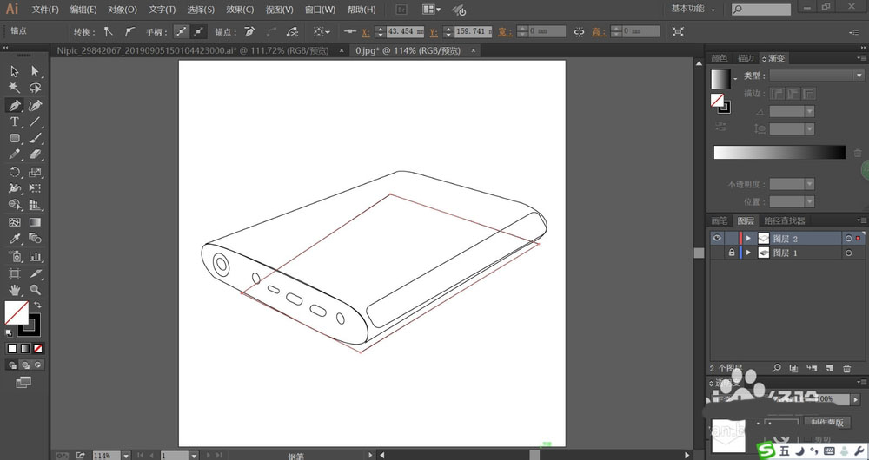Click the X coordinate field
Screen dimensions: 869x460
pos(405,31)
